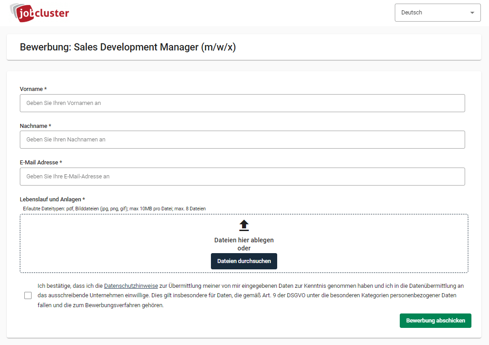Click the jobcluster logo

click(39, 13)
